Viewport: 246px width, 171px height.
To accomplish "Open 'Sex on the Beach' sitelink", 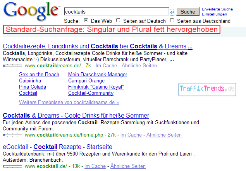I will [39, 74].
